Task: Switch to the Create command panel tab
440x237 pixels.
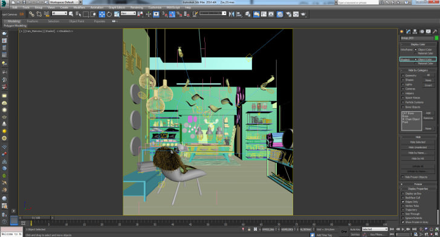Action: (402, 31)
